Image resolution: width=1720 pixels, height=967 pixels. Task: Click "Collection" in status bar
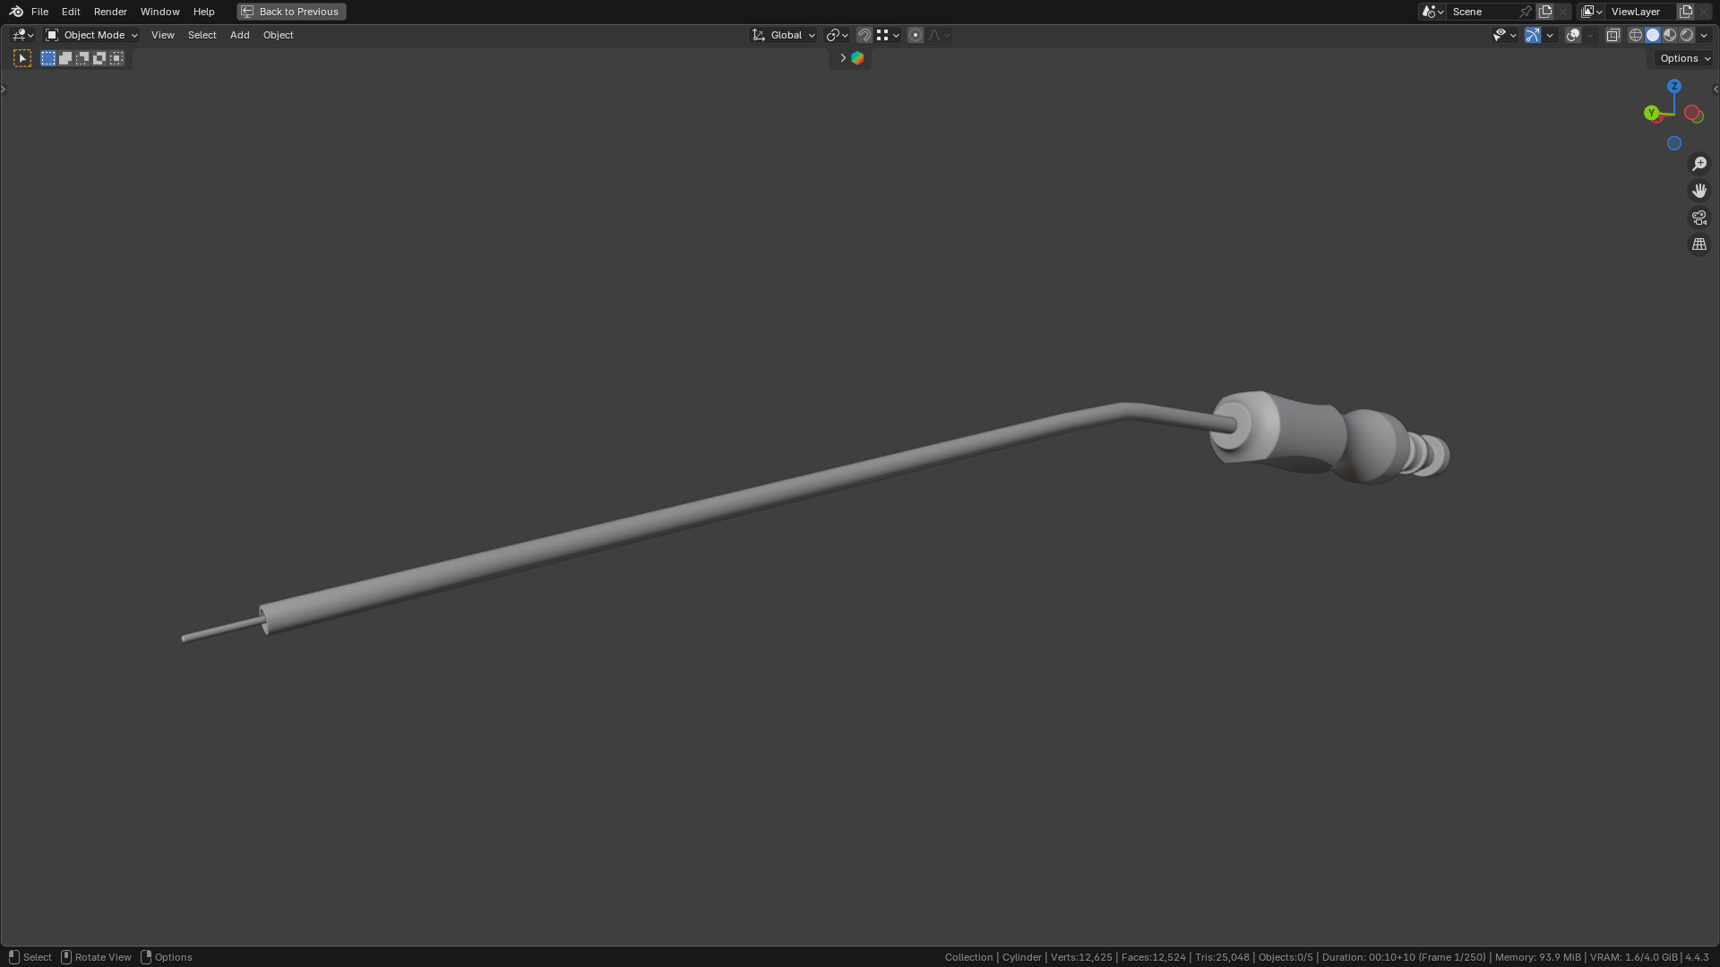click(x=968, y=957)
